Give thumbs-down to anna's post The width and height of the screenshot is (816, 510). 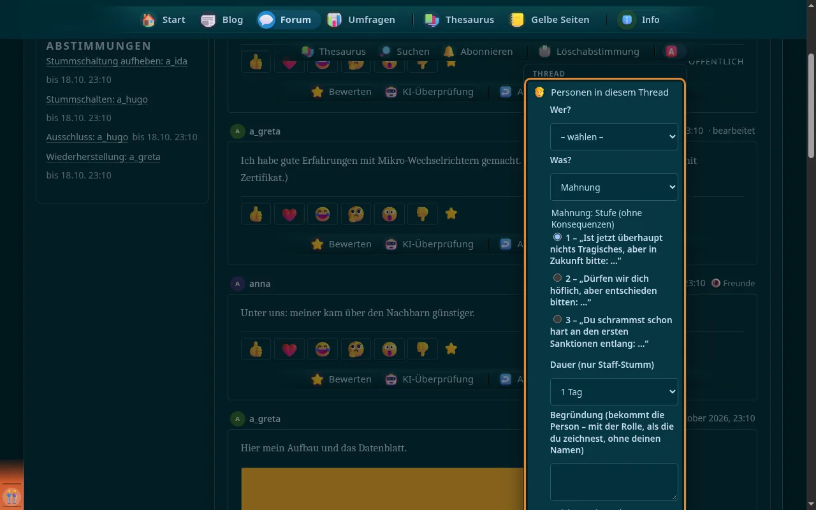[x=422, y=349]
